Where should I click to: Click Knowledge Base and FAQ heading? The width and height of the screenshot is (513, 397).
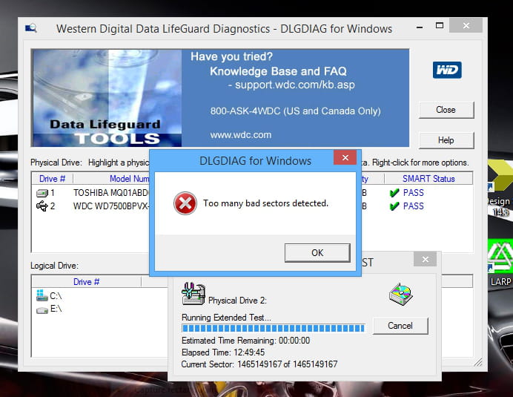click(x=278, y=71)
